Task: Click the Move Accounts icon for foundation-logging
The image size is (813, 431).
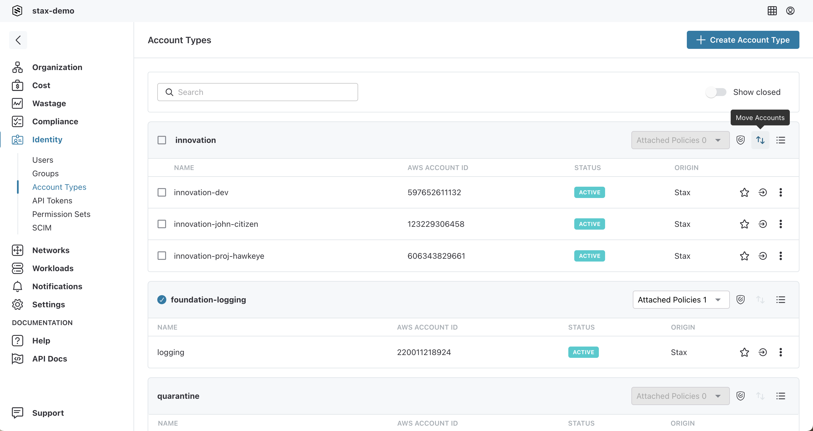Action: click(x=760, y=299)
